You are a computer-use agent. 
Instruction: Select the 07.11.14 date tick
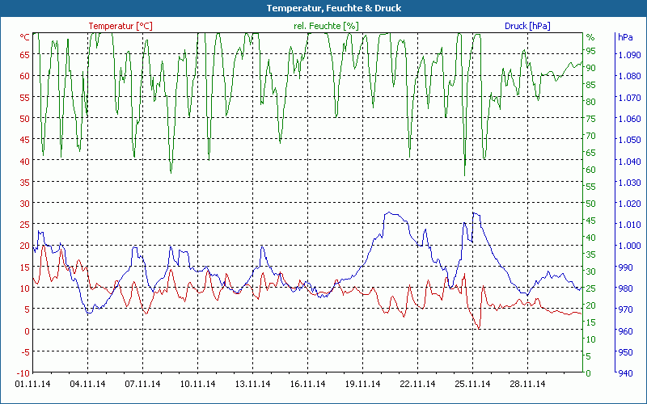click(143, 385)
